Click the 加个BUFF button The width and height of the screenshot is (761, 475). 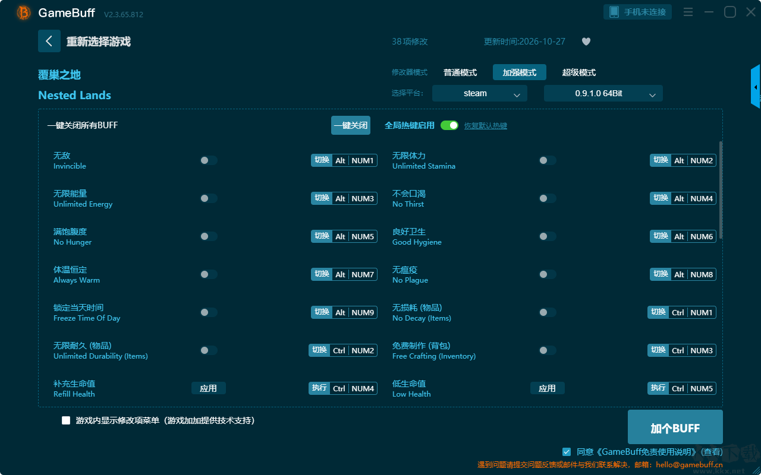pos(675,427)
